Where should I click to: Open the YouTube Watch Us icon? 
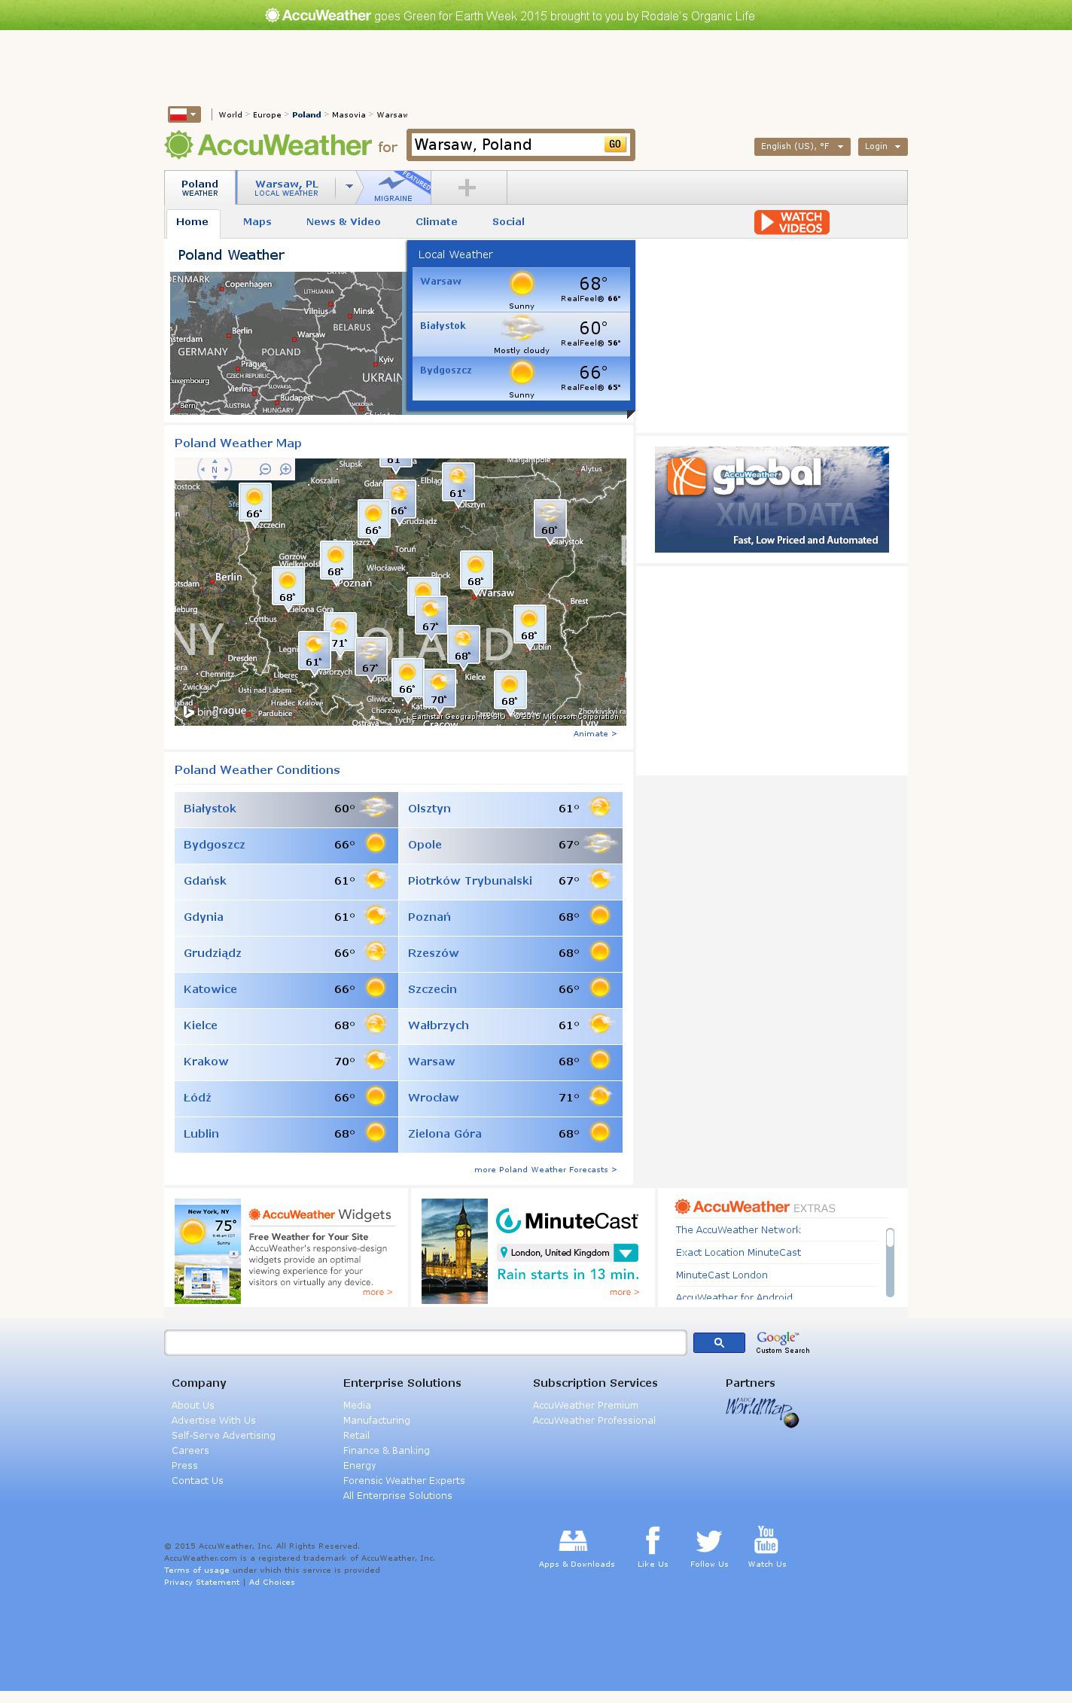pyautogui.click(x=766, y=1540)
